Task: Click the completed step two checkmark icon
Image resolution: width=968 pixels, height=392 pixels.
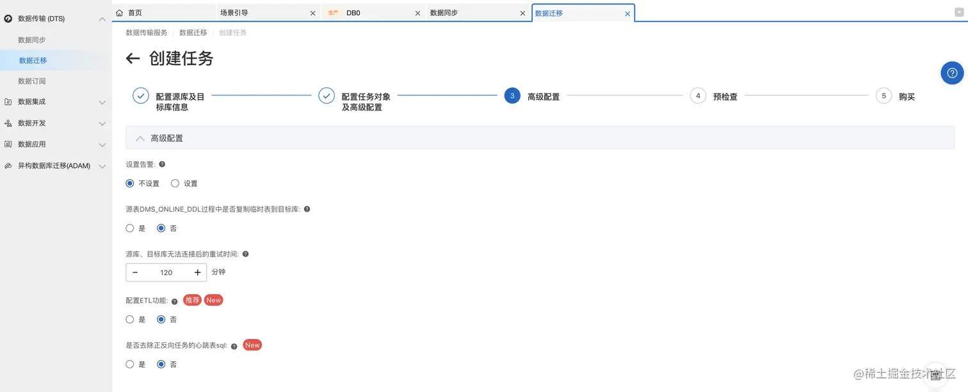Action: pyautogui.click(x=327, y=96)
